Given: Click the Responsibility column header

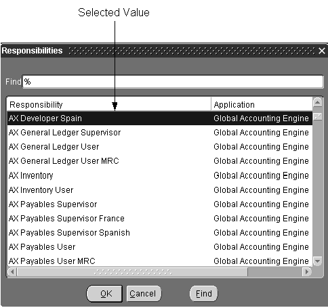Looking at the screenshot, I should [x=109, y=104].
